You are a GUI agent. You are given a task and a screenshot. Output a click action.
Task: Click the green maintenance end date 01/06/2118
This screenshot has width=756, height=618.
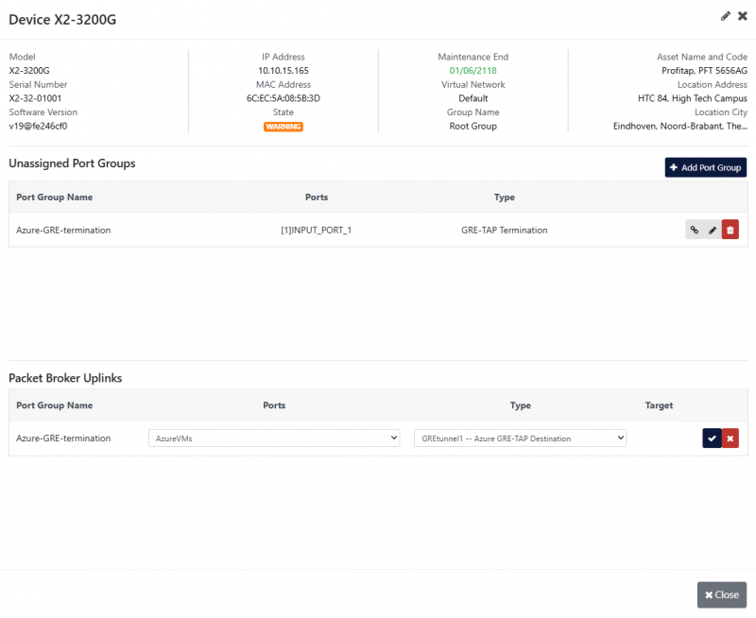472,71
